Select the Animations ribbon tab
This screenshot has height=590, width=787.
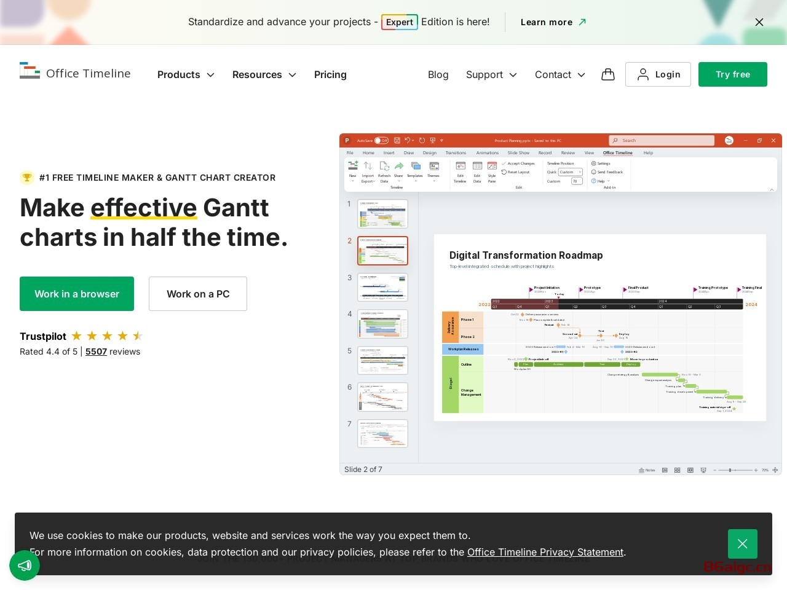coord(487,153)
